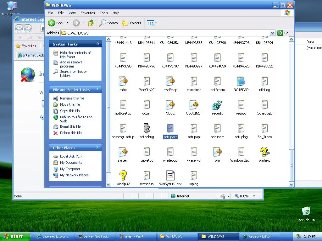This screenshot has width=322, height=241.
Task: Switch to Server Not Found taskbar button
Action: coord(95,236)
